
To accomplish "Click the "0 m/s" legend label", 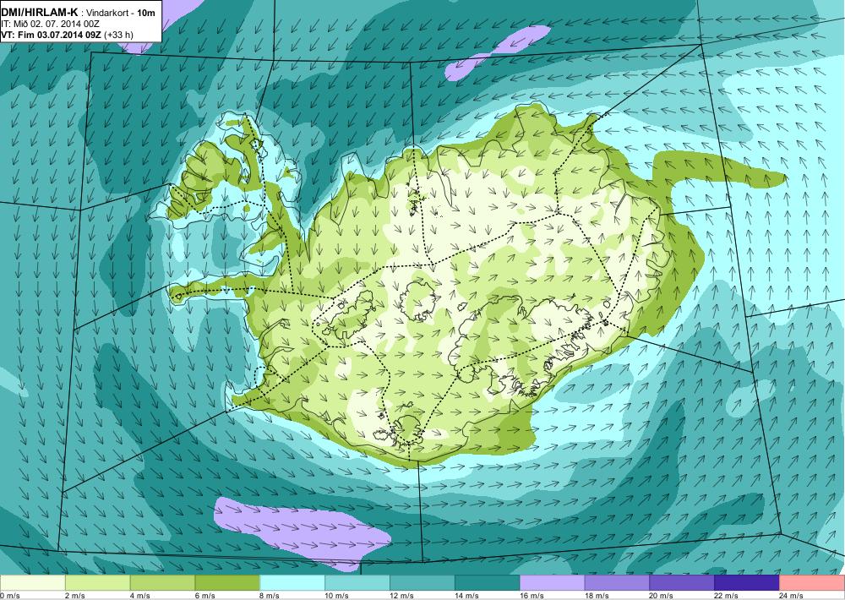I will 10,595.
